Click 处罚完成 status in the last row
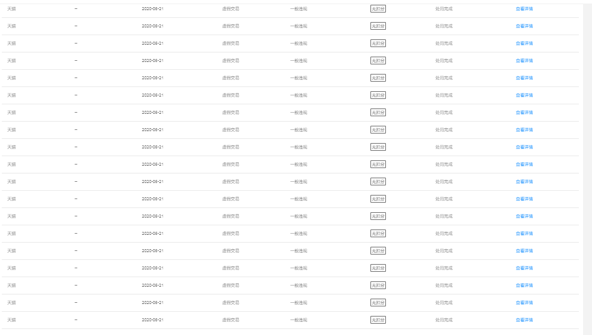 click(x=444, y=320)
